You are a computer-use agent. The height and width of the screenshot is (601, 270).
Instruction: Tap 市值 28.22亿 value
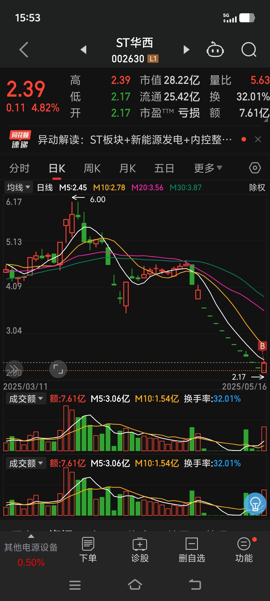(170, 80)
